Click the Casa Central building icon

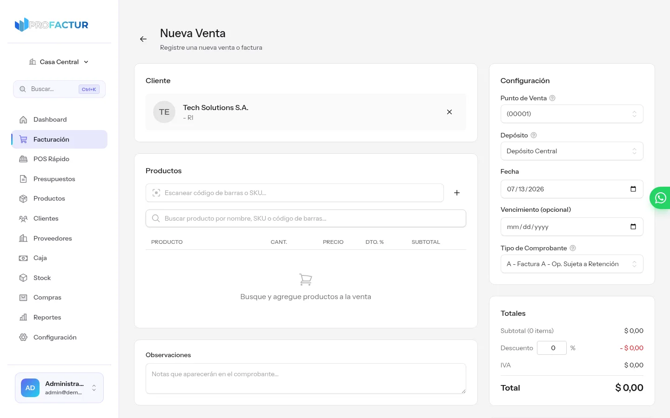click(33, 62)
